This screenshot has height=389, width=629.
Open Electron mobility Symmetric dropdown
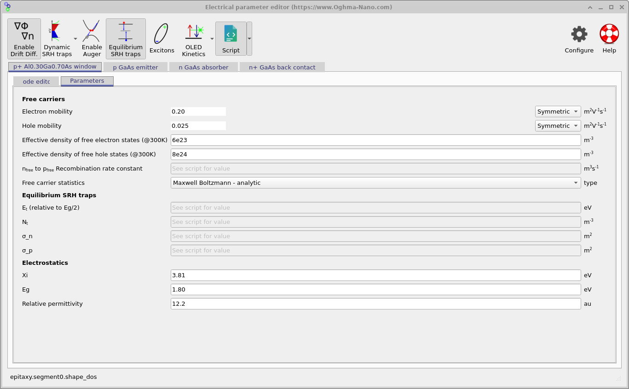(x=558, y=111)
